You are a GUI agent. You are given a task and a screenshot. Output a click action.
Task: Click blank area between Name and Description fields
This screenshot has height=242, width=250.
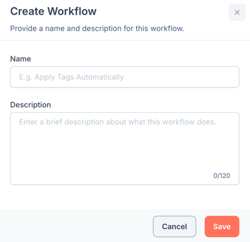point(125,94)
